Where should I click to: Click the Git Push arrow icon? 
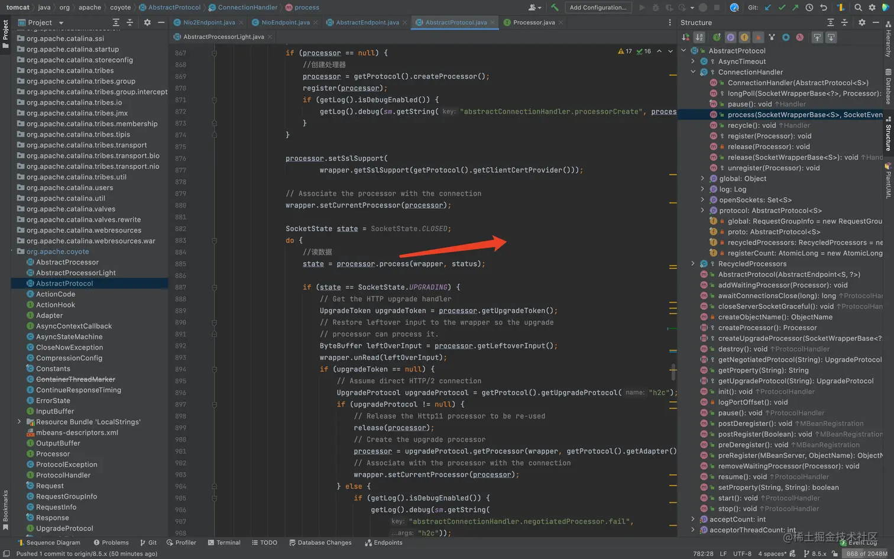(795, 8)
